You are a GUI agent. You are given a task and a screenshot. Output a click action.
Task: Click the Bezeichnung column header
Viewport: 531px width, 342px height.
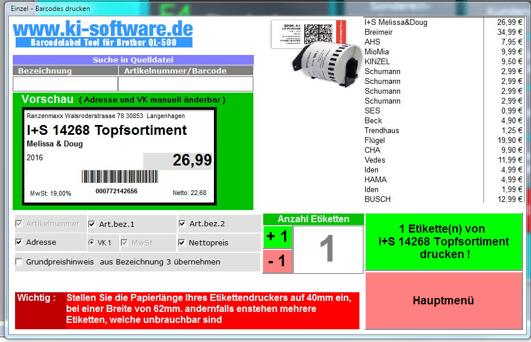point(66,71)
